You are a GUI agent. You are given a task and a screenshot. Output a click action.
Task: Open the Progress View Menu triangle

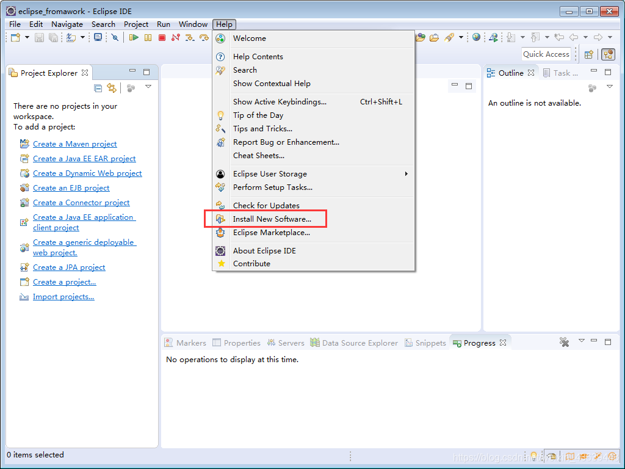(x=581, y=341)
